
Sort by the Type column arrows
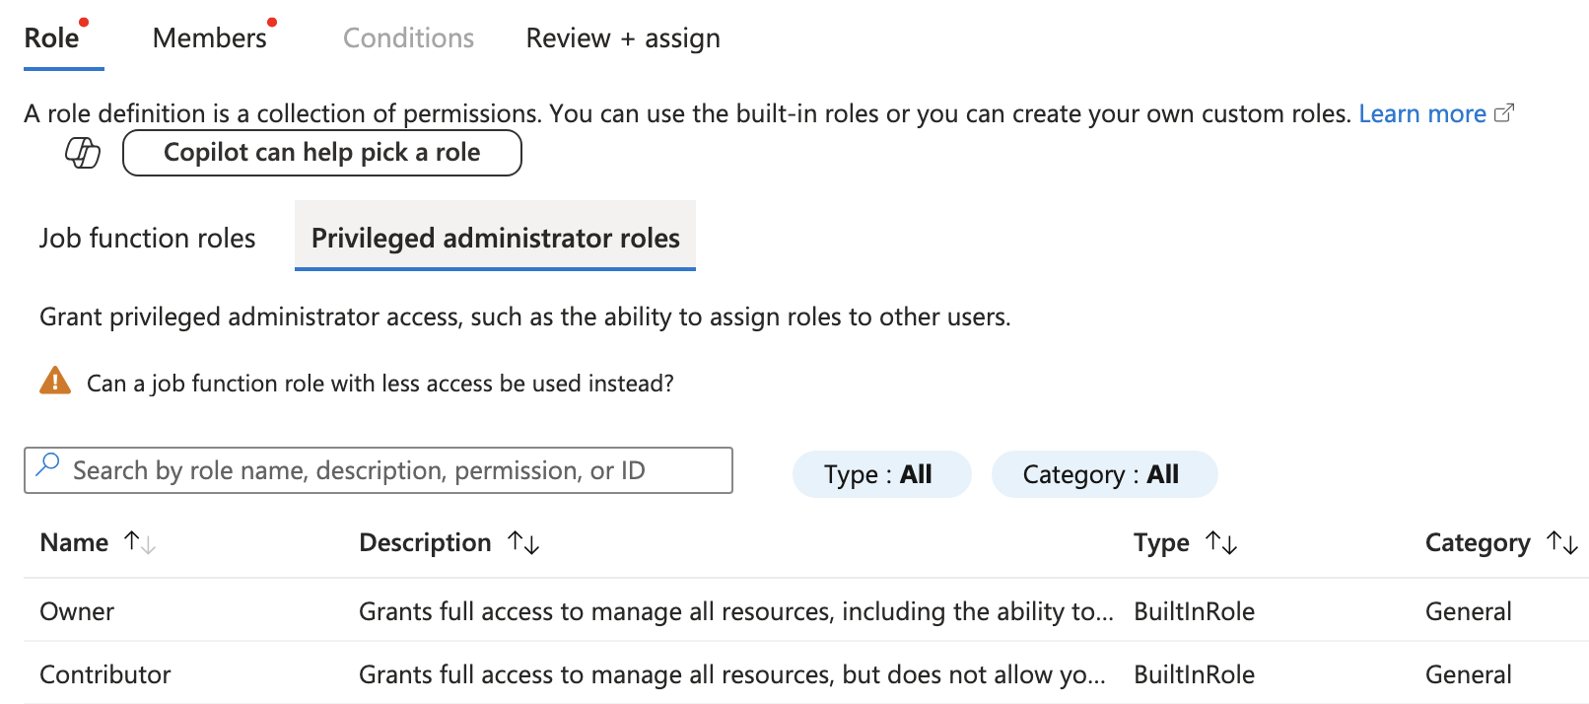[x=1221, y=542]
